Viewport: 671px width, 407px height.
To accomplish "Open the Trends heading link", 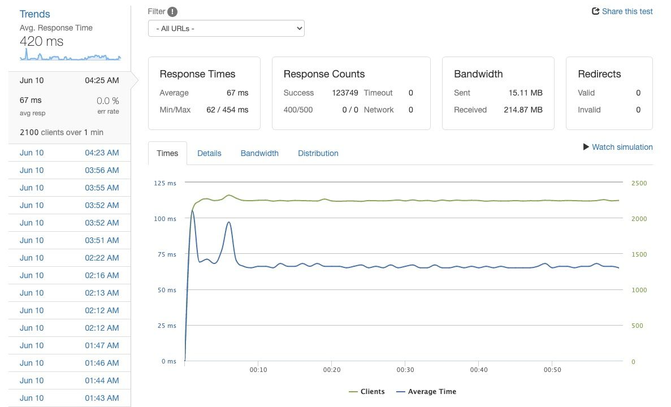I will click(x=34, y=14).
